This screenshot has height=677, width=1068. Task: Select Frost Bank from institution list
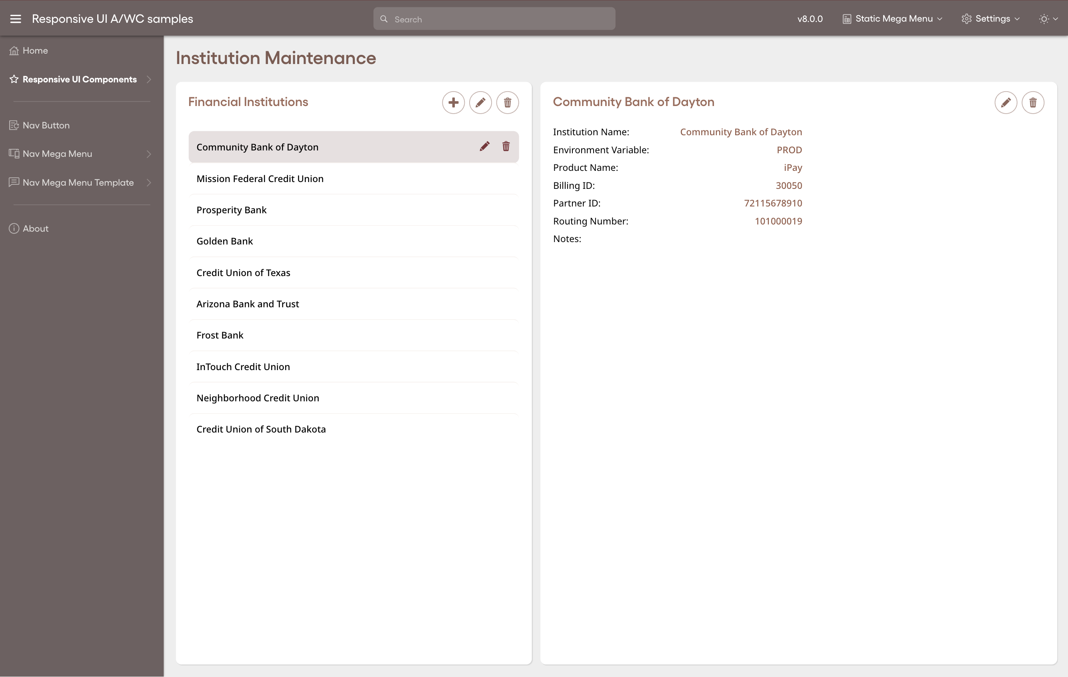tap(220, 335)
